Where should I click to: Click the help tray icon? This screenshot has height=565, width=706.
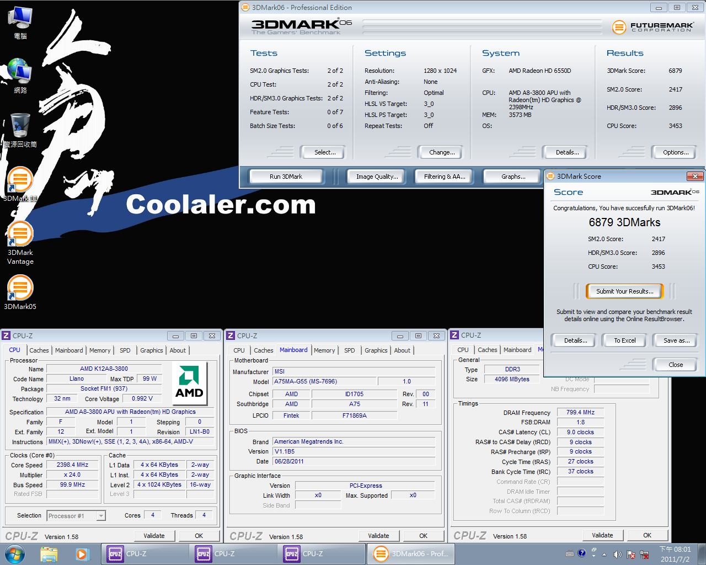582,553
